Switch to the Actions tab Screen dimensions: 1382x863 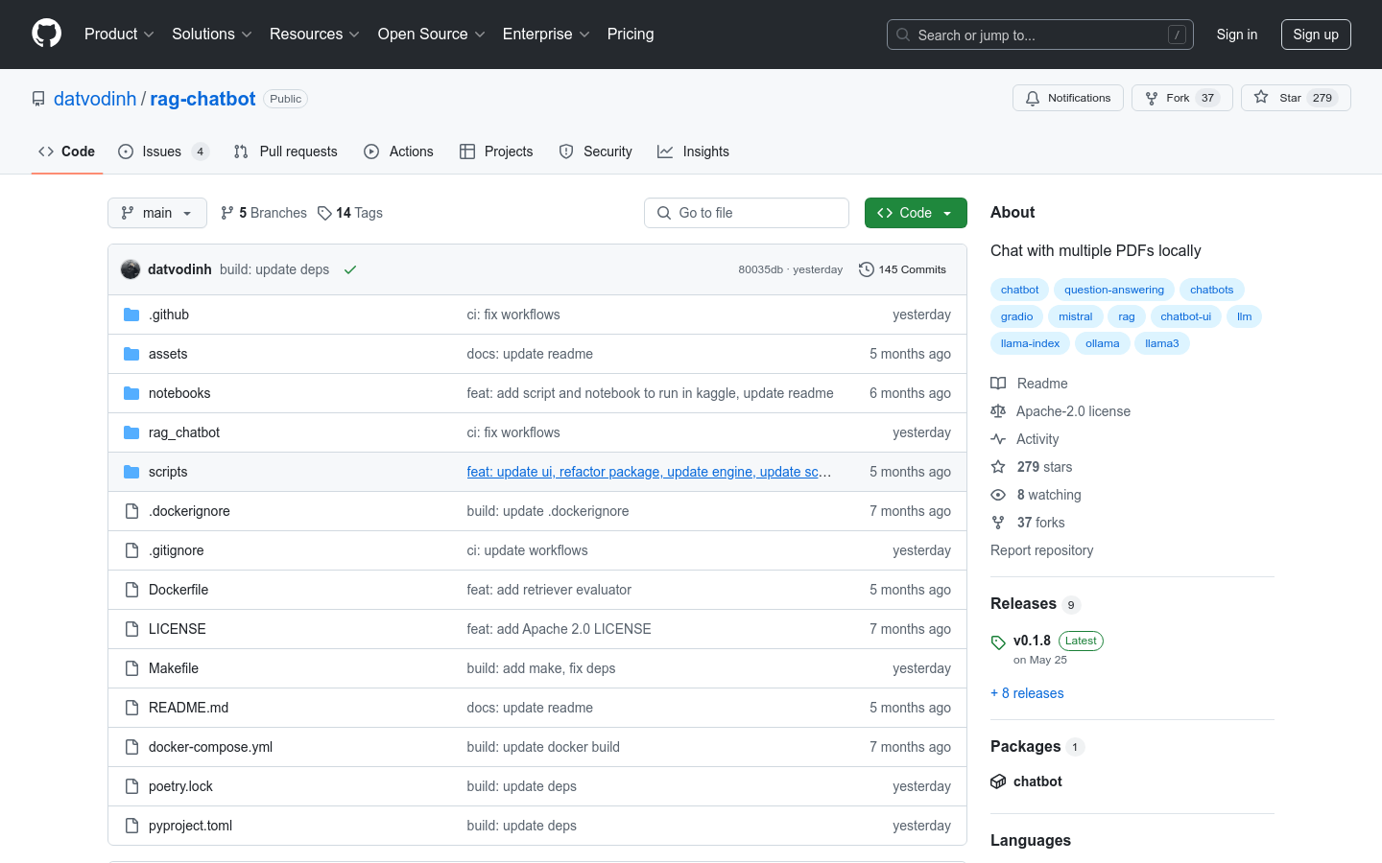coord(399,152)
